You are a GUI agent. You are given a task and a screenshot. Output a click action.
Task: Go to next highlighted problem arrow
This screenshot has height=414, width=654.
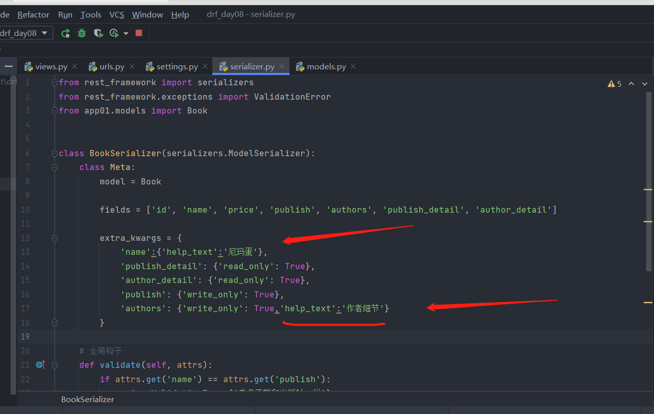pos(645,84)
